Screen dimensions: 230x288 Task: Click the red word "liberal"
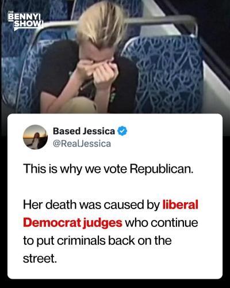point(181,204)
